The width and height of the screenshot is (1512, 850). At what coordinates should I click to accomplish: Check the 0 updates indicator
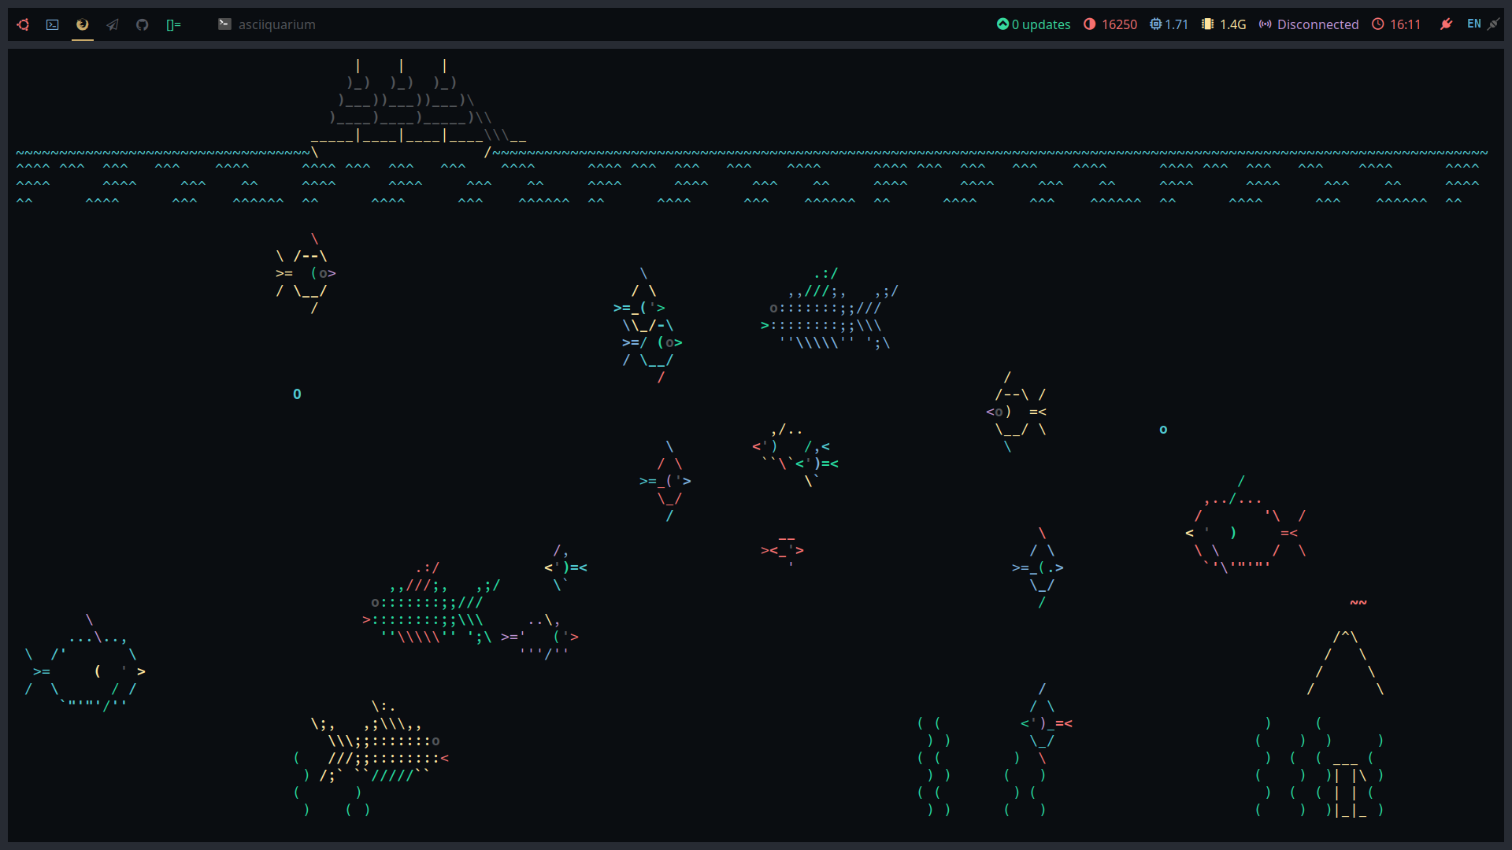point(1034,24)
